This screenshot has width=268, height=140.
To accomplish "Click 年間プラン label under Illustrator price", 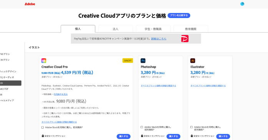I will (x=201, y=77).
